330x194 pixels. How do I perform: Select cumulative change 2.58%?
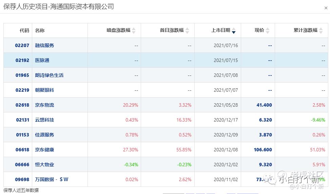pos(319,105)
